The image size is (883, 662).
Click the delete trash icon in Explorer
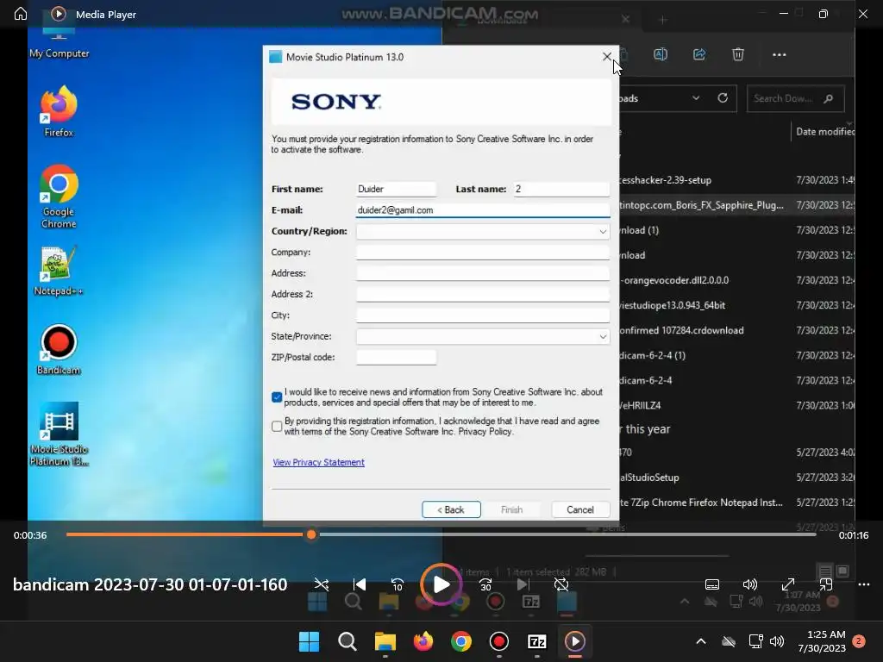[738, 54]
